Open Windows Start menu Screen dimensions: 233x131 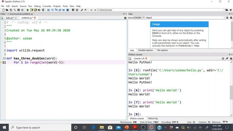[x=4, y=127]
